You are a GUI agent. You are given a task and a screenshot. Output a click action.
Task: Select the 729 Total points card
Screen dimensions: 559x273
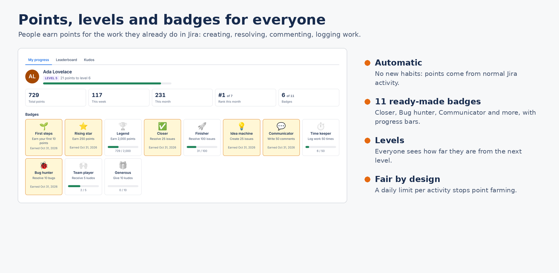click(56, 98)
